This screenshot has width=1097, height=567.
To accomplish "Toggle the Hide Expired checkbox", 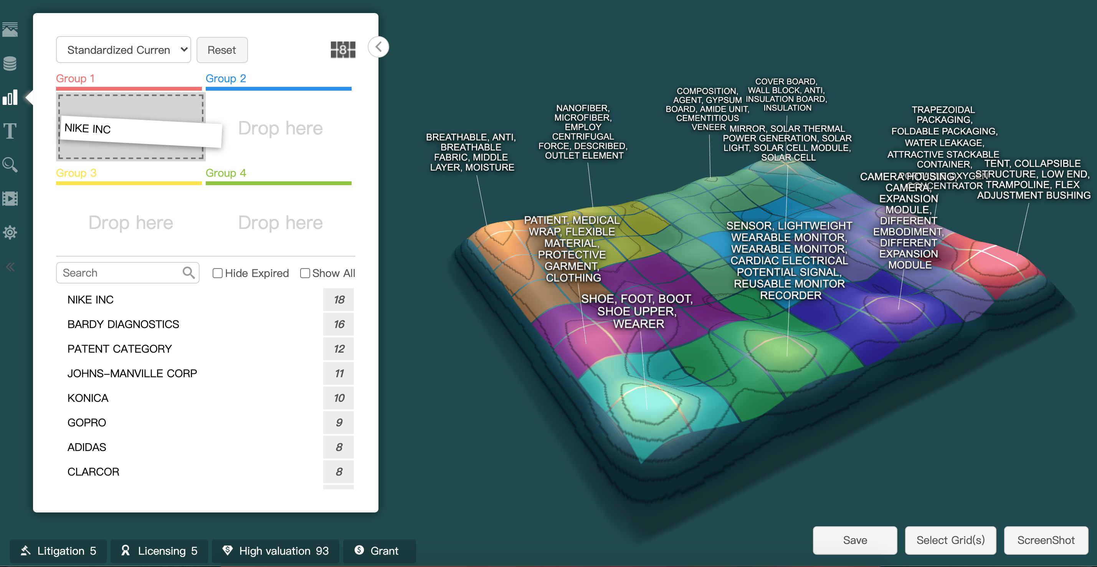I will click(x=217, y=274).
